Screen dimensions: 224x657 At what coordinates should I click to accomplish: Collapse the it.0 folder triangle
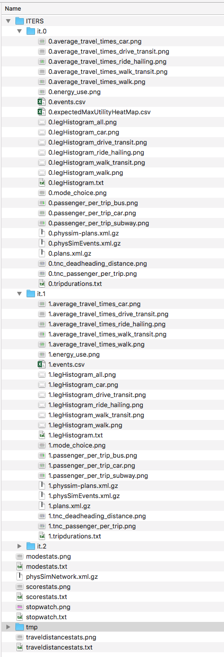tap(20, 31)
